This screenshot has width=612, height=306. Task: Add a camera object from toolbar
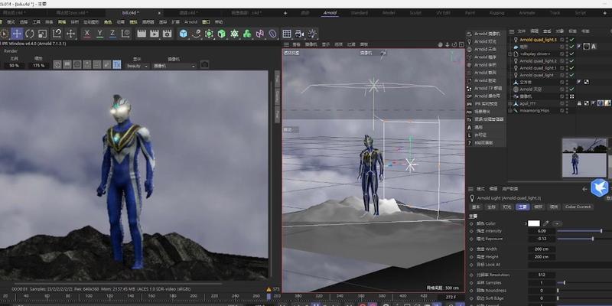click(x=299, y=34)
